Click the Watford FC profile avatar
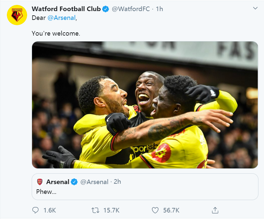Viewport: 264px width, 219px height. 17,15
